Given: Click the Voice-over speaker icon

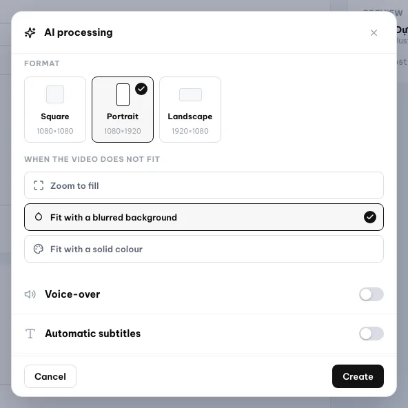Looking at the screenshot, I should point(30,294).
